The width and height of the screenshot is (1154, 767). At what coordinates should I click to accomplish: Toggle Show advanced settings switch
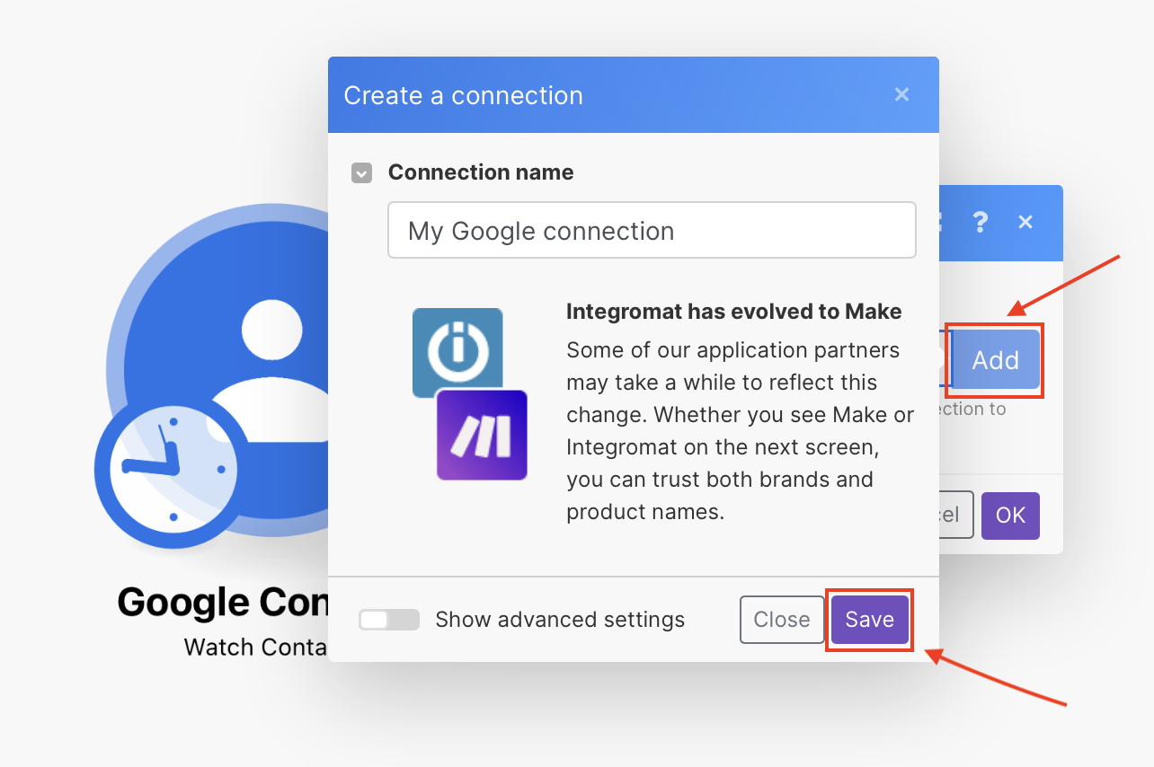coord(388,620)
